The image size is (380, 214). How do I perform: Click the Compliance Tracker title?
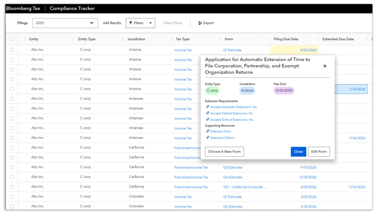pos(72,8)
